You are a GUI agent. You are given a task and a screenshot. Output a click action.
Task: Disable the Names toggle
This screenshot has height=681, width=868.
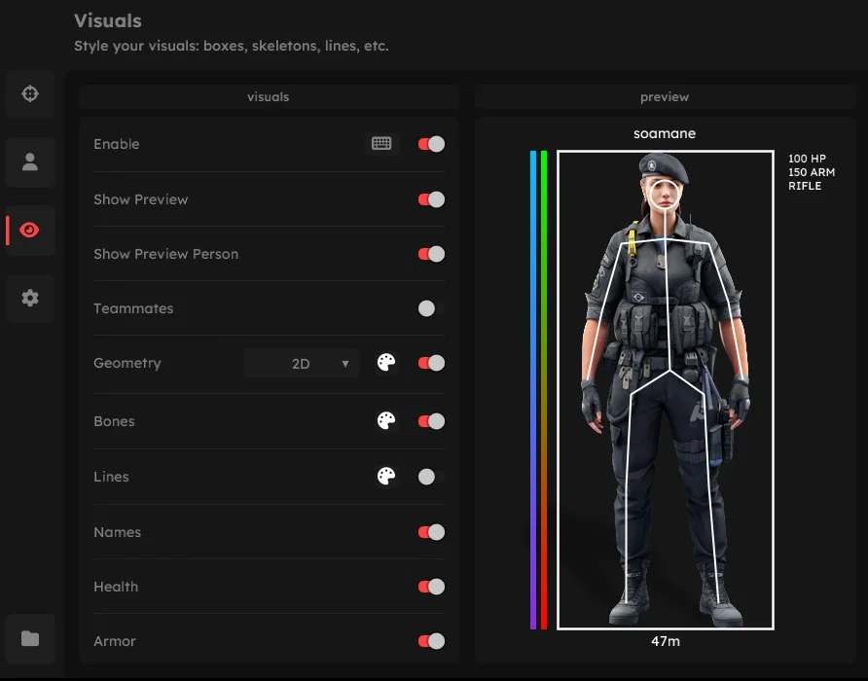coord(431,532)
